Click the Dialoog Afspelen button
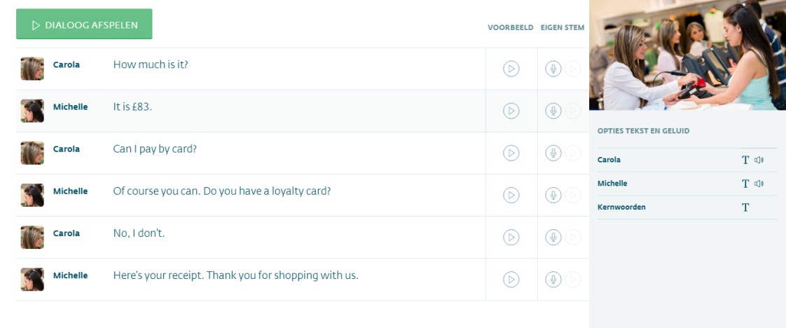This screenshot has height=328, width=786. [x=84, y=24]
